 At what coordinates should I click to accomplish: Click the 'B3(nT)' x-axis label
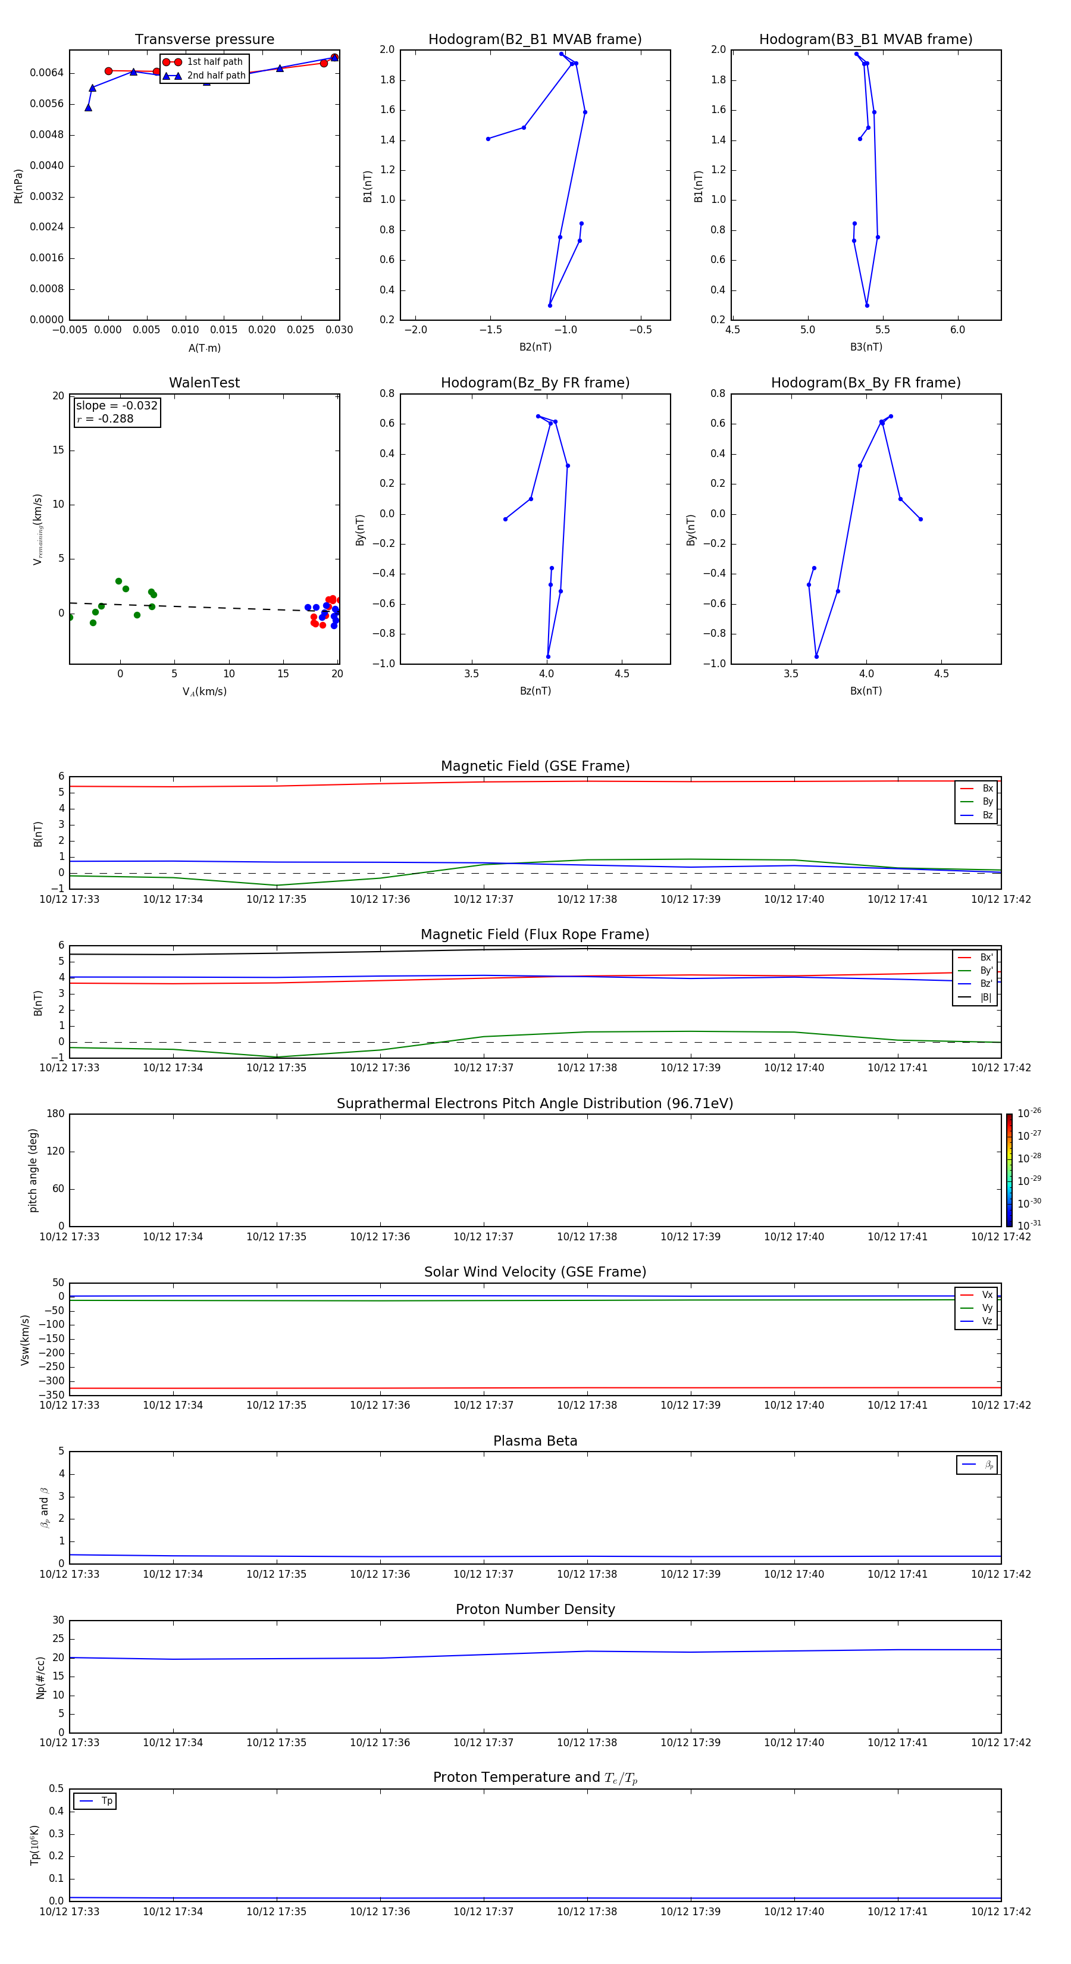click(866, 347)
